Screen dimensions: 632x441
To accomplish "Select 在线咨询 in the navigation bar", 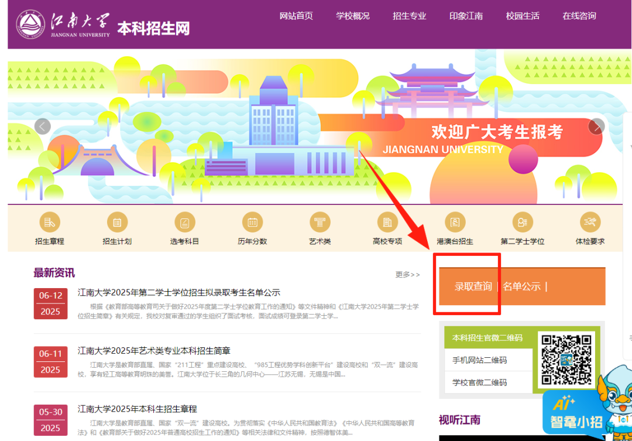I will point(579,16).
